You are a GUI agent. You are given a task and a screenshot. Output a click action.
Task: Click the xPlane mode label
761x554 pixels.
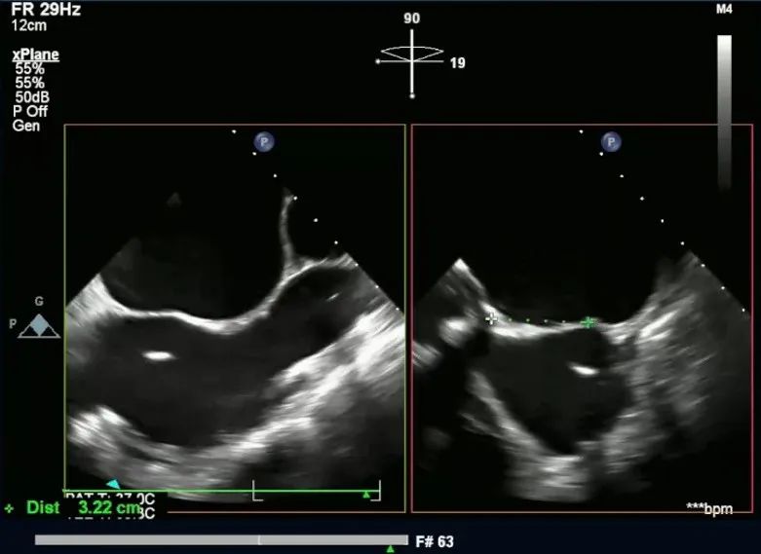tap(35, 55)
